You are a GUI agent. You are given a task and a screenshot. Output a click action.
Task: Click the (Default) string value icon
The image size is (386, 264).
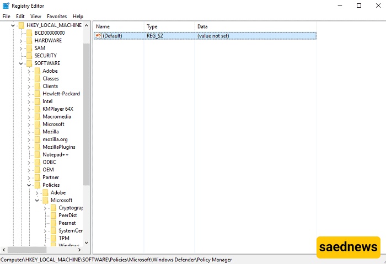[98, 36]
